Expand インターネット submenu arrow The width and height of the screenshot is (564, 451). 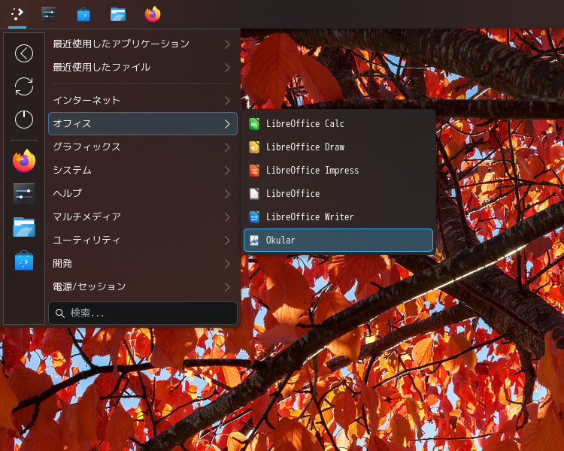pos(227,101)
